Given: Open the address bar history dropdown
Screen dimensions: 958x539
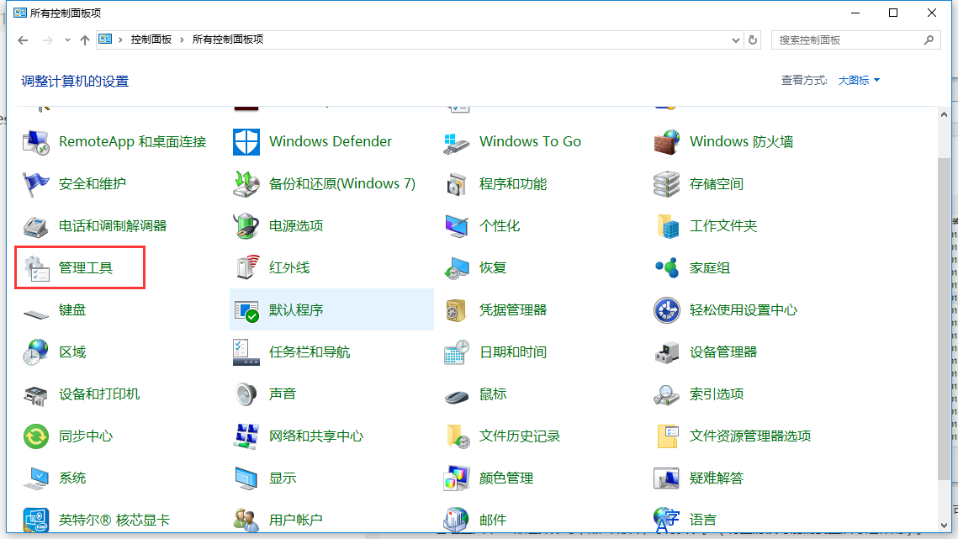Looking at the screenshot, I should pos(735,40).
